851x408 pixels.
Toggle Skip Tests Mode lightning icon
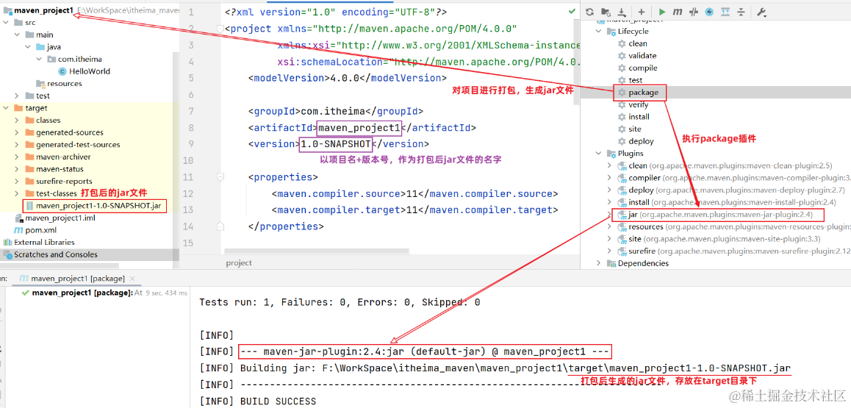[x=709, y=11]
